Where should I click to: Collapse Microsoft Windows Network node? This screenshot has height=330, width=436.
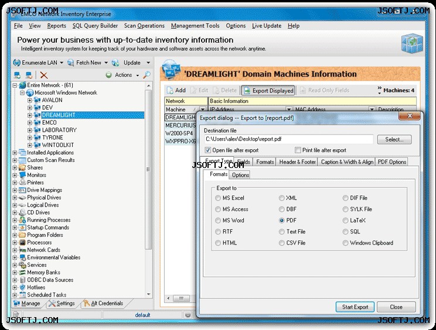[22, 92]
